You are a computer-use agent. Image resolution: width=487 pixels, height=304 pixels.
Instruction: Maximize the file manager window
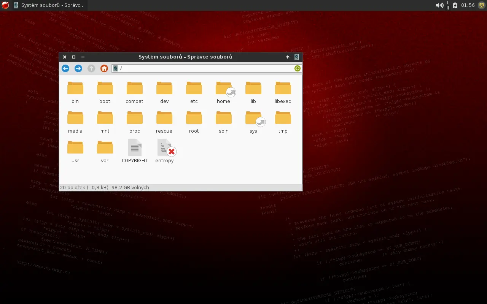(x=74, y=57)
